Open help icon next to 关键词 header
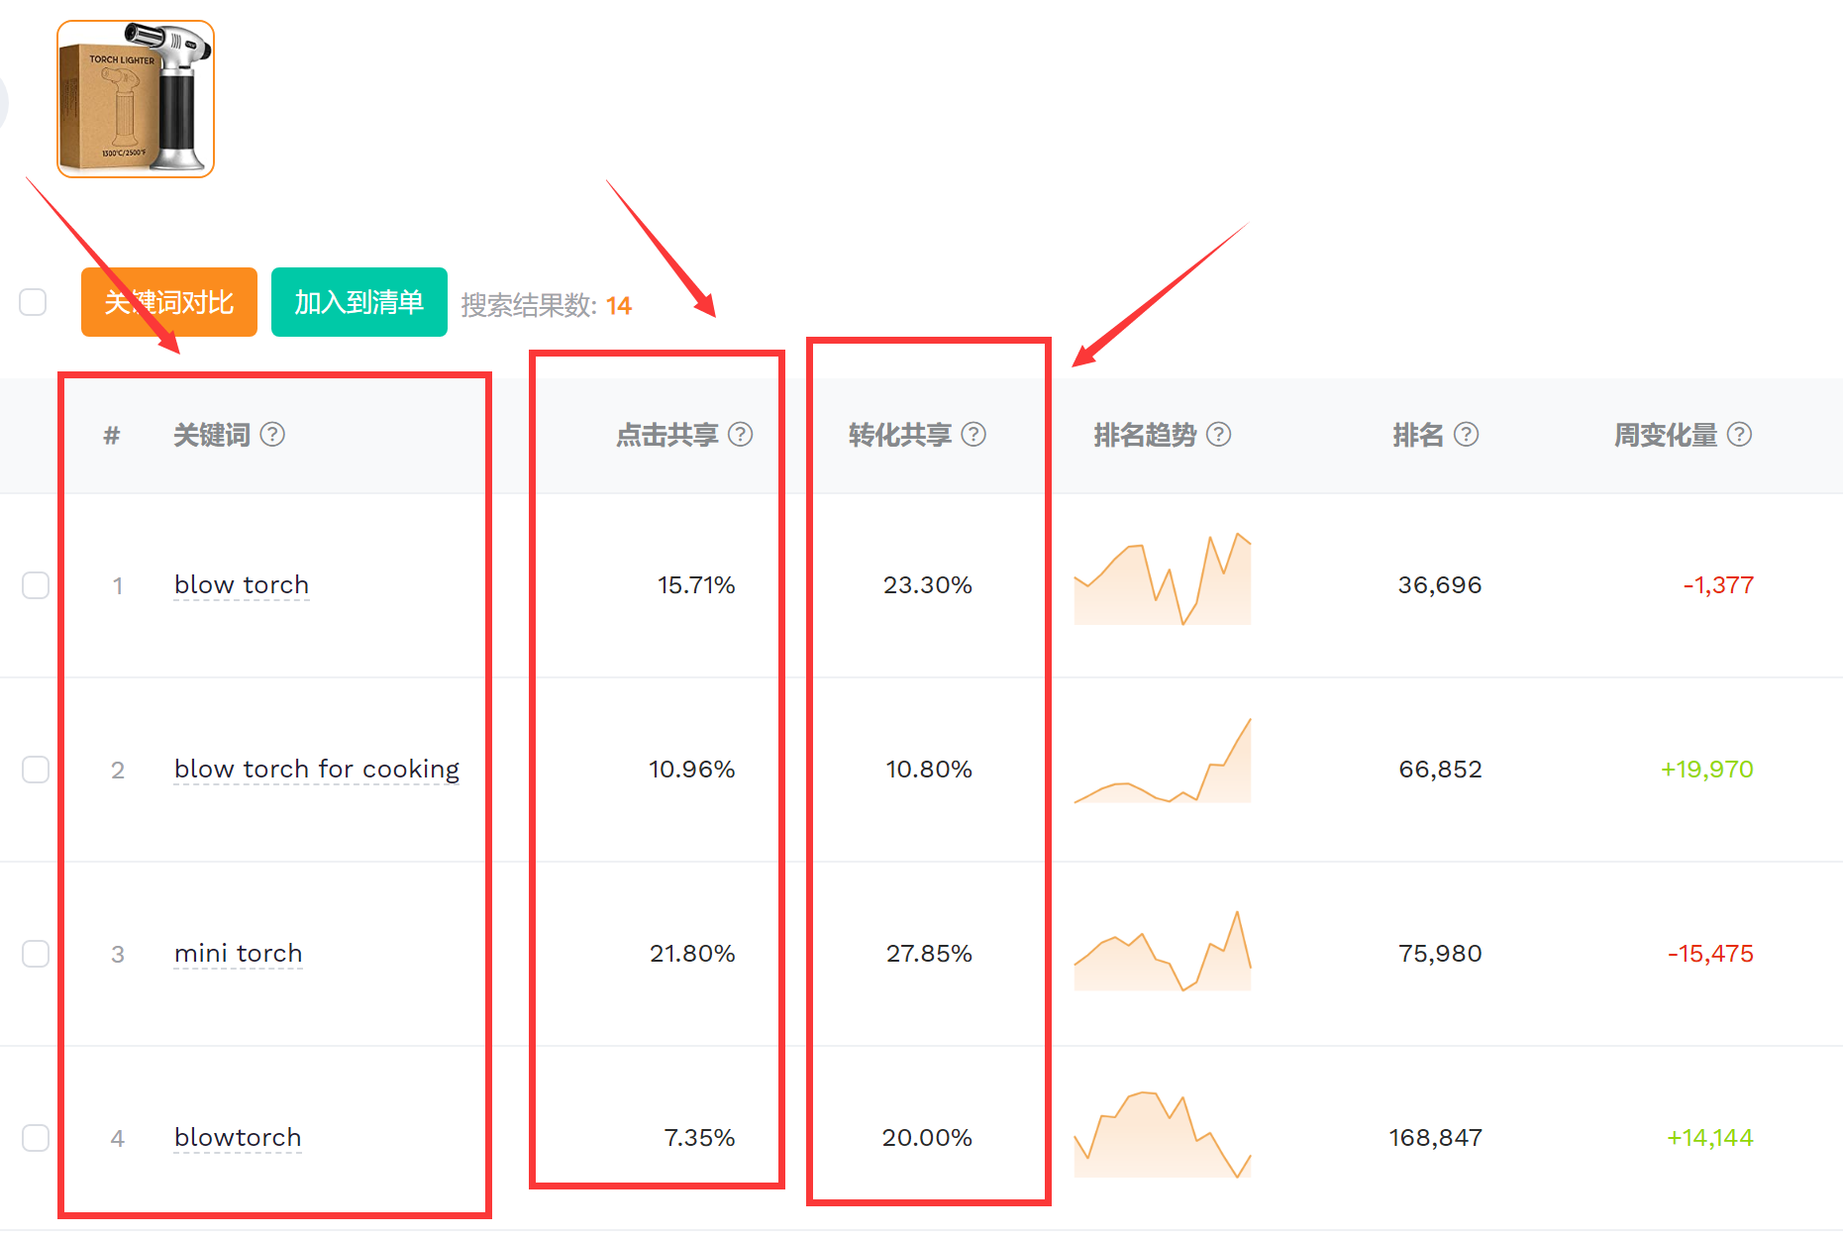Viewport: 1843px width, 1238px height. [272, 435]
